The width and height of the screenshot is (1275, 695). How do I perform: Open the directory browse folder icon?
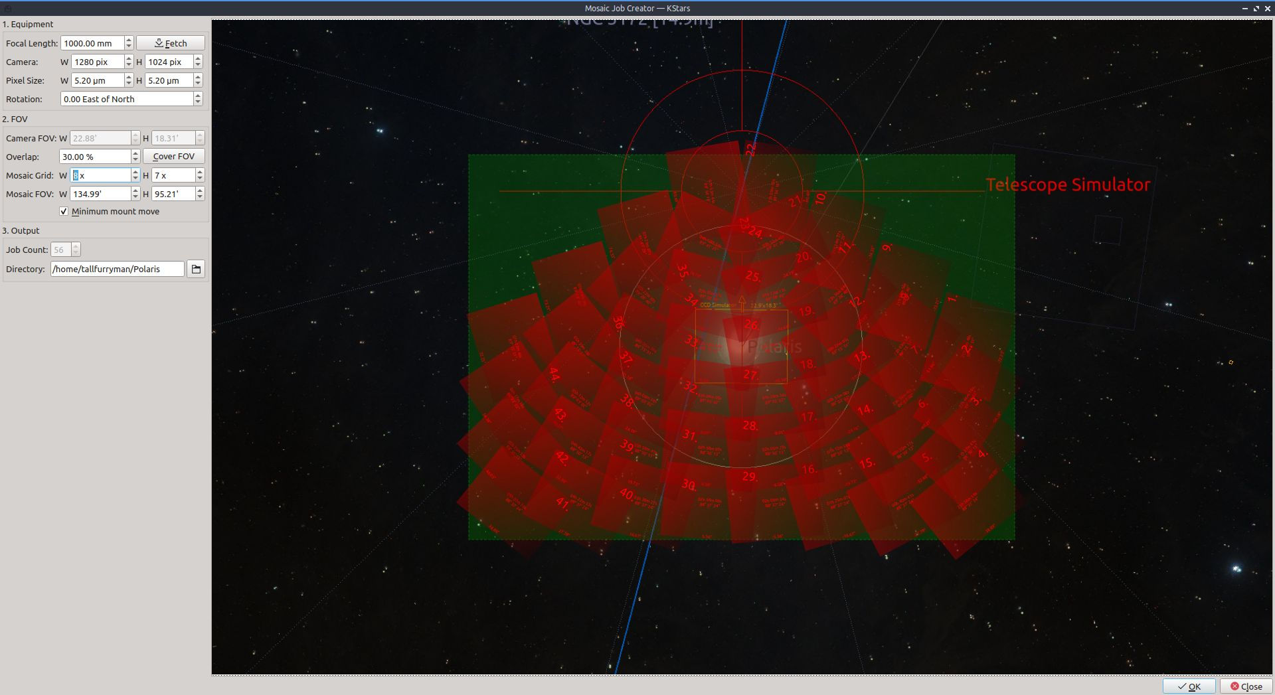(x=196, y=269)
